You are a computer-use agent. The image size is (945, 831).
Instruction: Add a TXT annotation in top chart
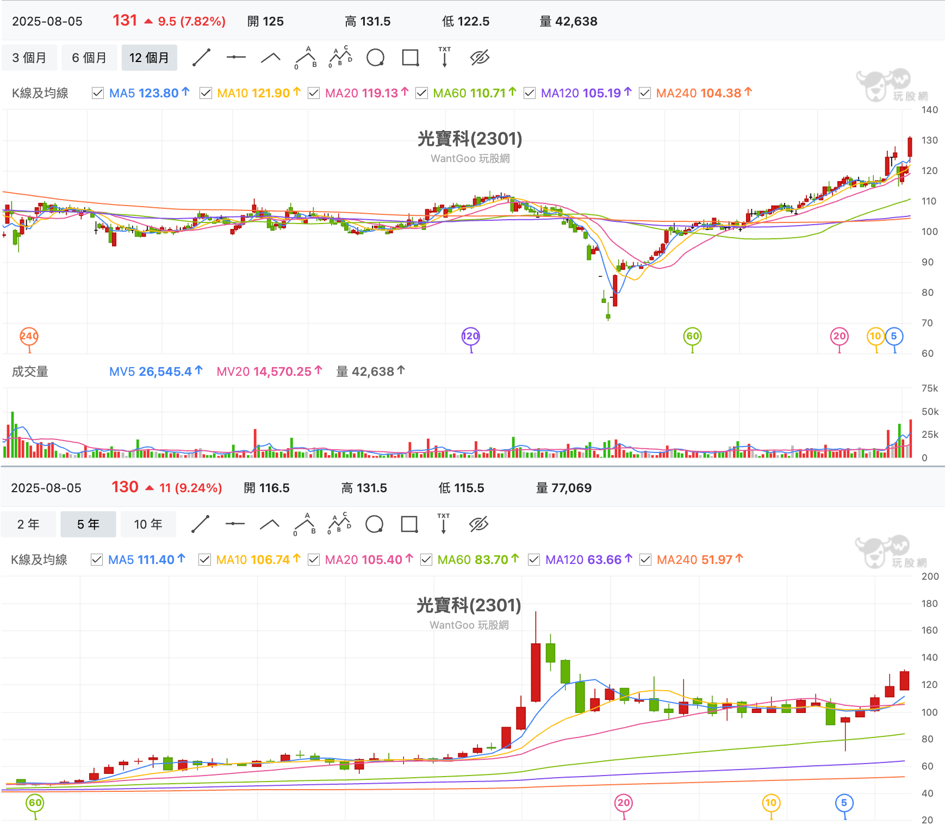[445, 57]
